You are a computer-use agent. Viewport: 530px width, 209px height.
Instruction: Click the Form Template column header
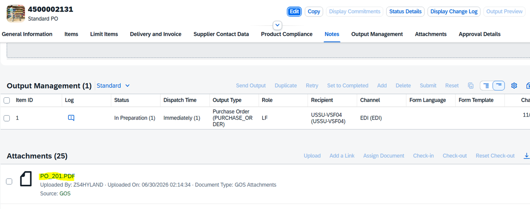(476, 100)
